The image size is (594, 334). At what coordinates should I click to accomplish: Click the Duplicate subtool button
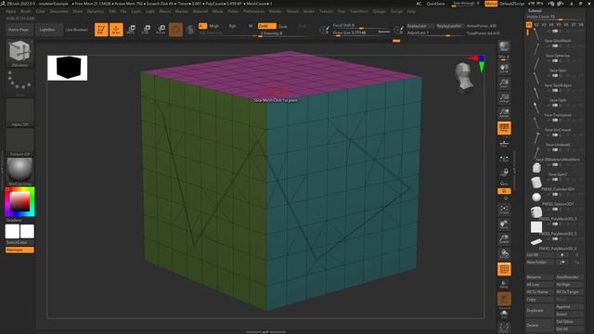540,311
